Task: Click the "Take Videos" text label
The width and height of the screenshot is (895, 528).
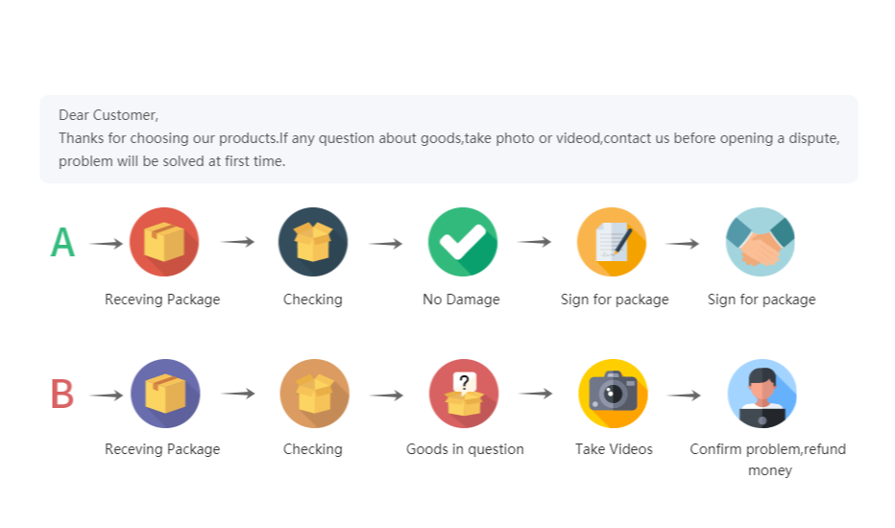Action: click(614, 449)
